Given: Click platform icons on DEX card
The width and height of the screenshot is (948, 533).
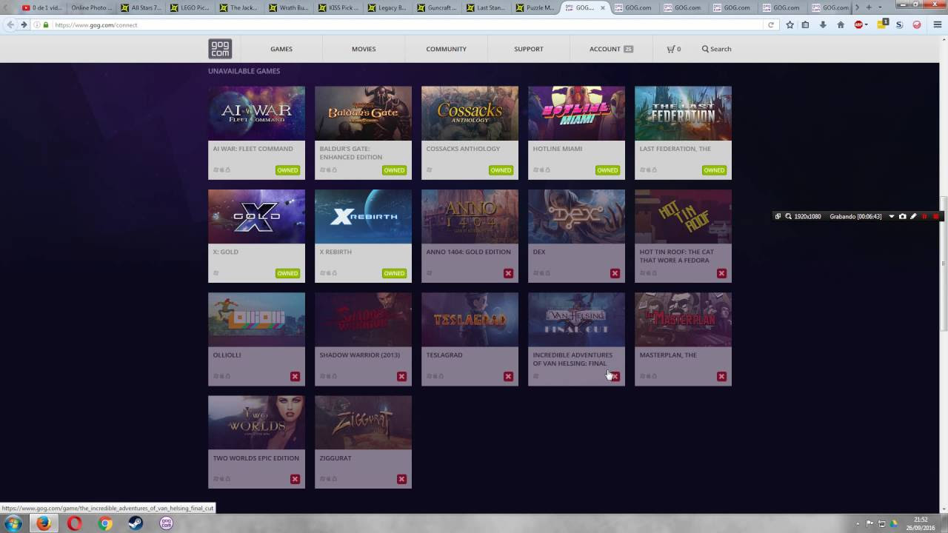Looking at the screenshot, I should [542, 273].
